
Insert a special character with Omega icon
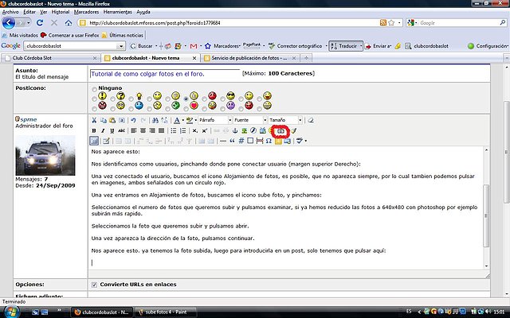(269, 141)
